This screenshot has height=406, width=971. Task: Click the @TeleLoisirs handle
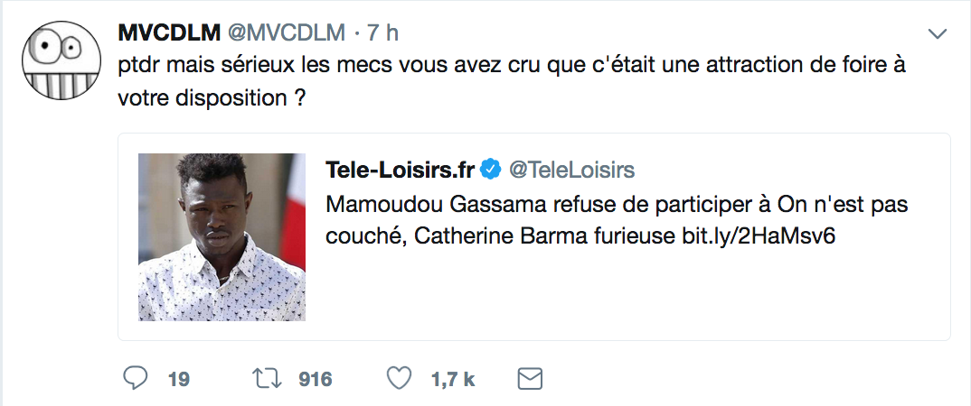pyautogui.click(x=572, y=170)
